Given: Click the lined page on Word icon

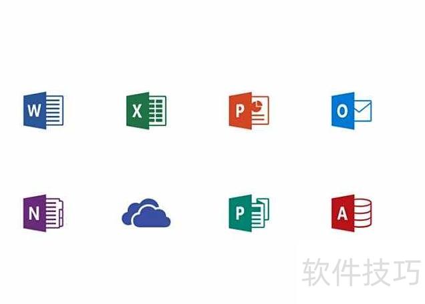Looking at the screenshot, I should (55, 111).
